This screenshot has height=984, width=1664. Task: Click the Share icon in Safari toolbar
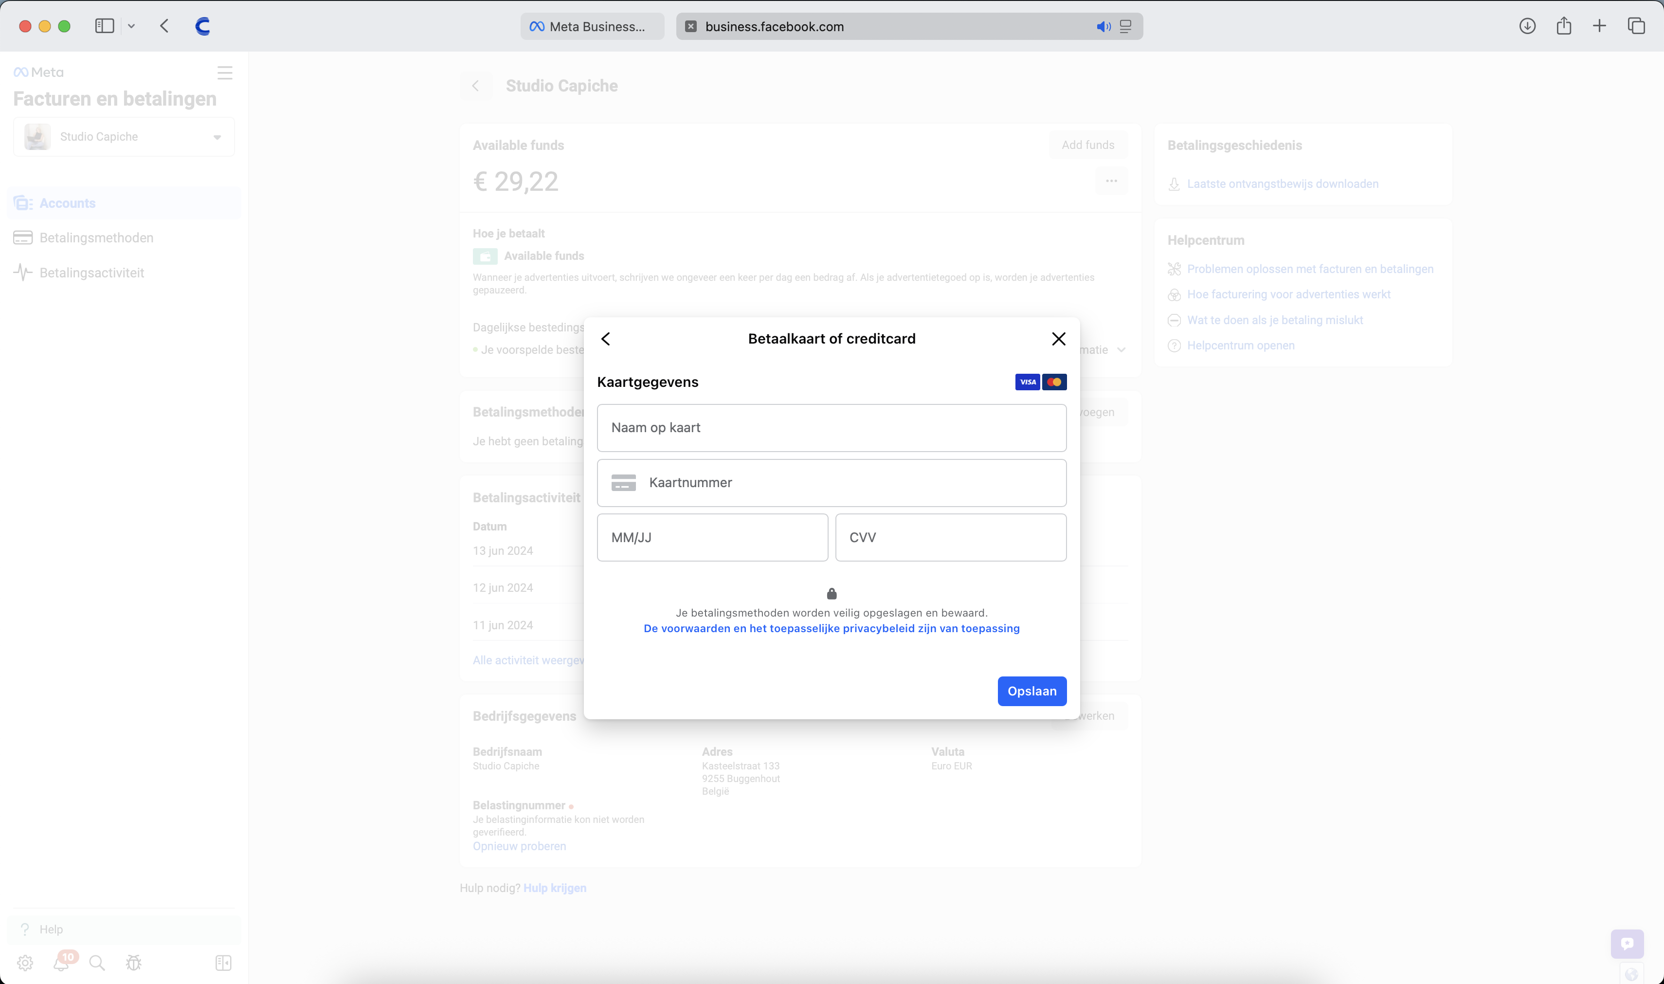tap(1564, 26)
